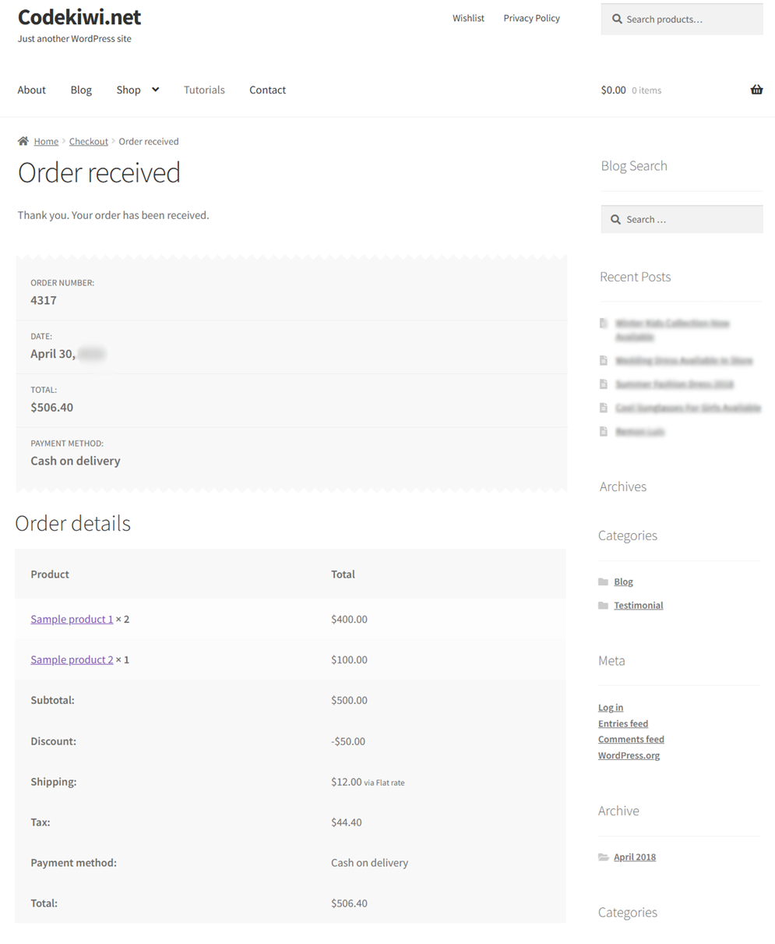The height and width of the screenshot is (944, 775).
Task: Click the April 2018 archive folder icon
Action: pos(603,857)
